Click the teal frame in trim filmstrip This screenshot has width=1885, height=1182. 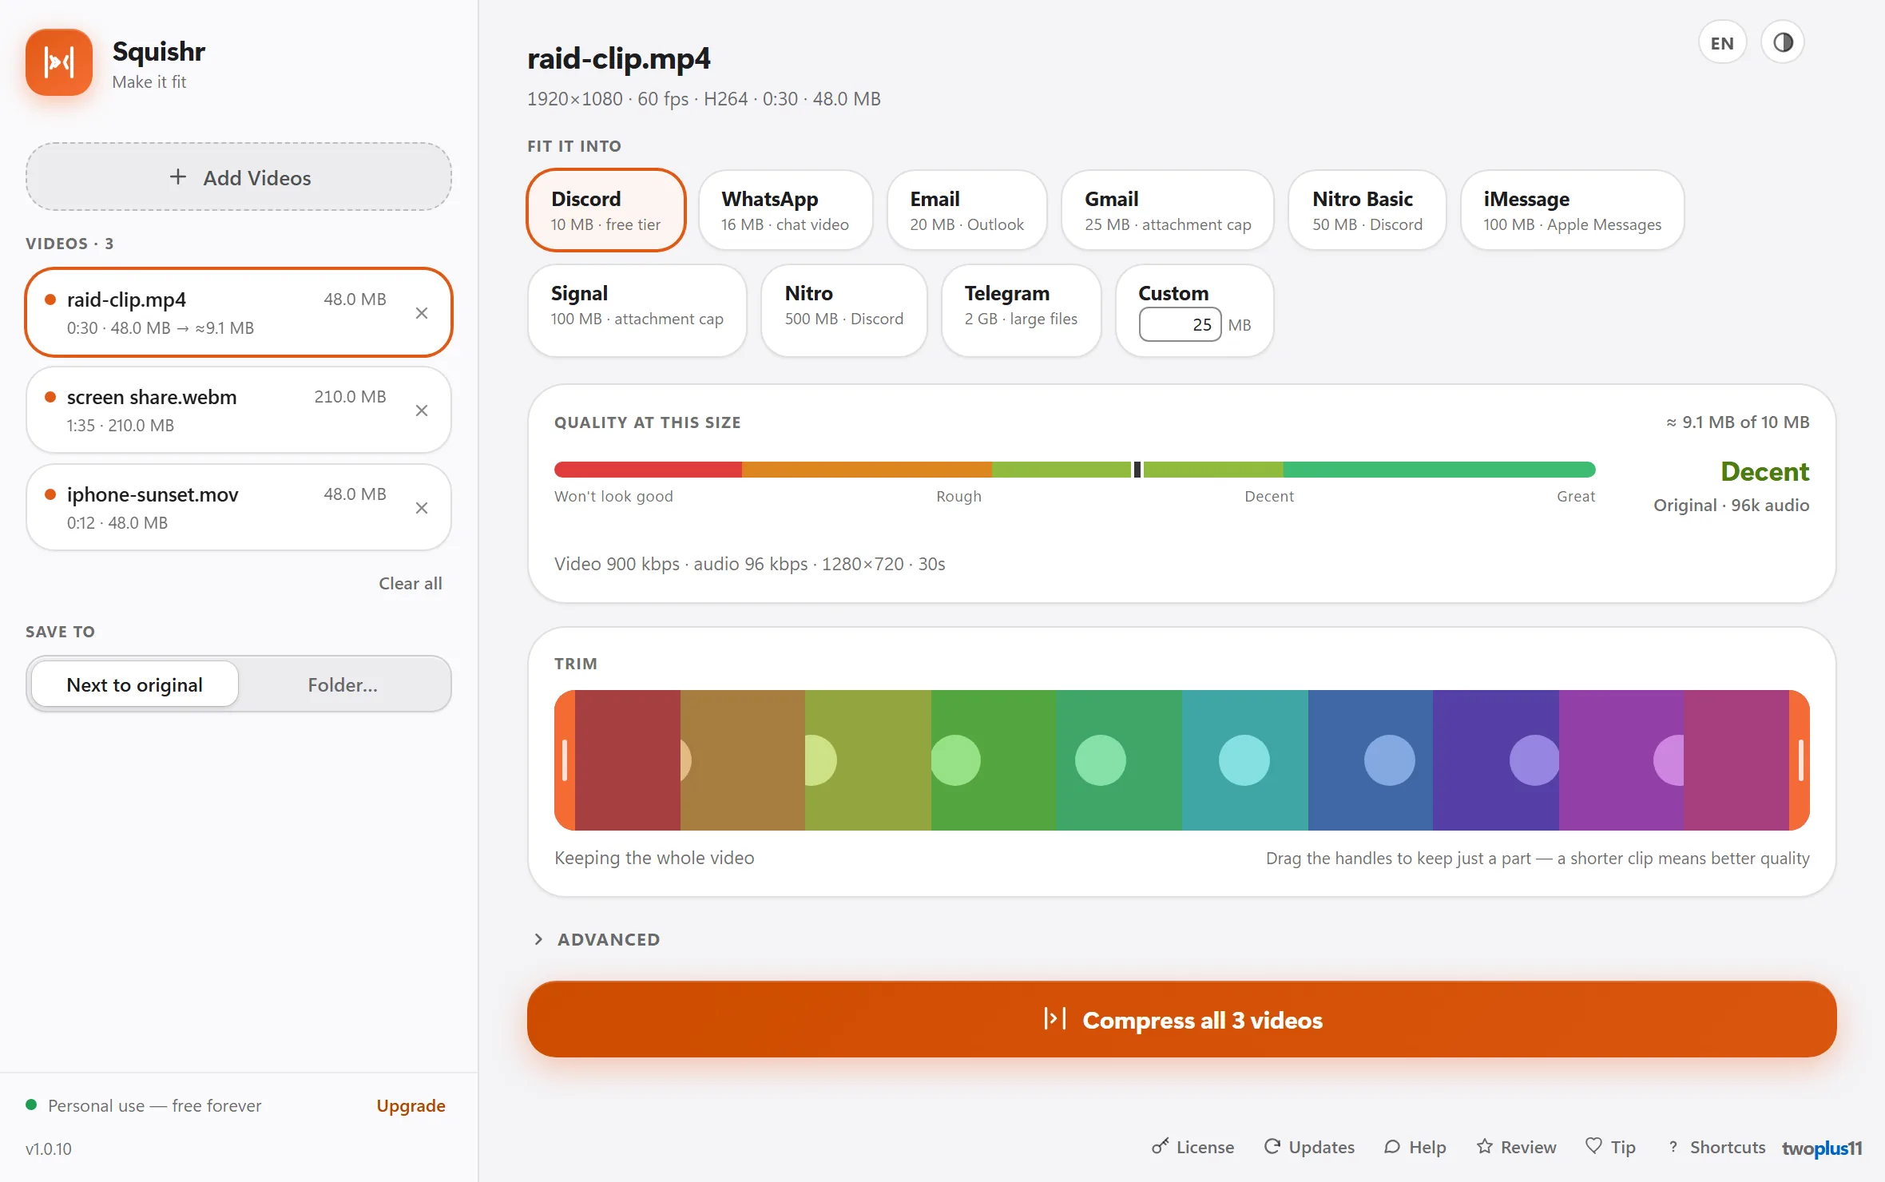tap(1245, 760)
